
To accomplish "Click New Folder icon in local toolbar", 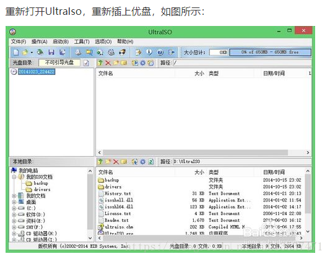I will [108, 161].
